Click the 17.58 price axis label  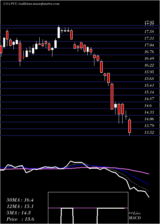[x=149, y=32]
